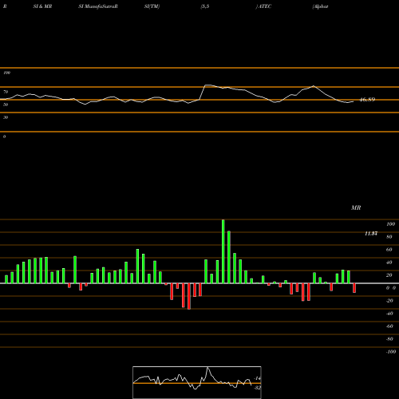Click the longest red MR histogram bar
399x399 pixels.
click(x=189, y=296)
